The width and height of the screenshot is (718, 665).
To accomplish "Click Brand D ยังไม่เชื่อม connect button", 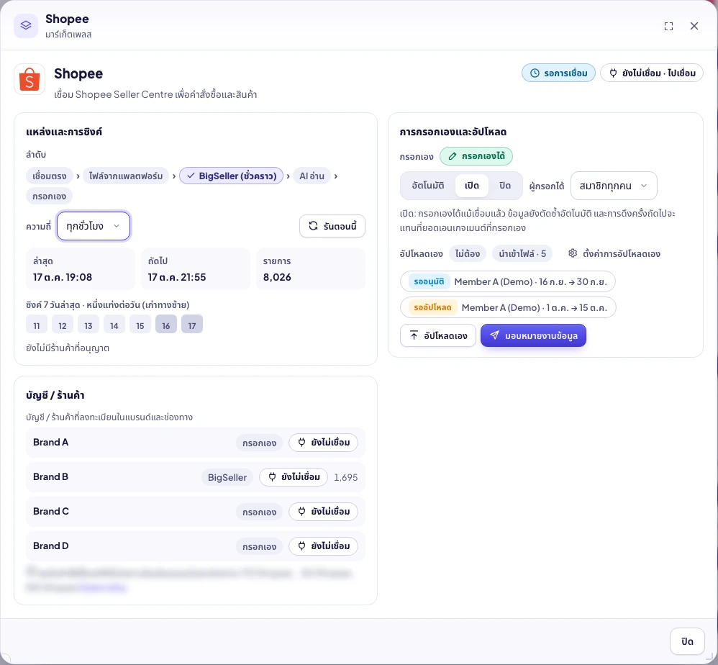I will [323, 546].
